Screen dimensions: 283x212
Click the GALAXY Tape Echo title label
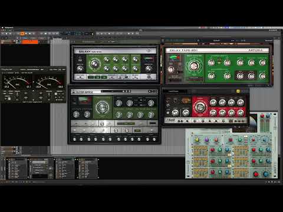(x=90, y=52)
